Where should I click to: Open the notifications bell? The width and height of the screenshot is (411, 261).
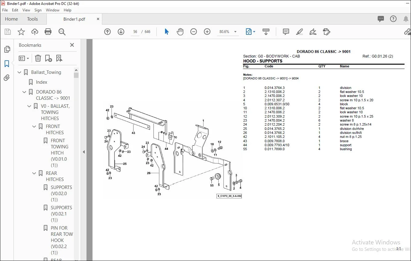(x=406, y=19)
